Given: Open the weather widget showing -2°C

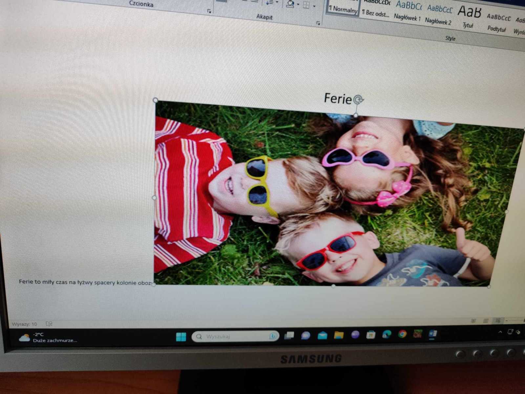Looking at the screenshot, I should coord(48,337).
